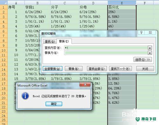Image resolution: width=159 pixels, height=125 pixels.
Task: Select column A header
Action: tap(16, 3)
